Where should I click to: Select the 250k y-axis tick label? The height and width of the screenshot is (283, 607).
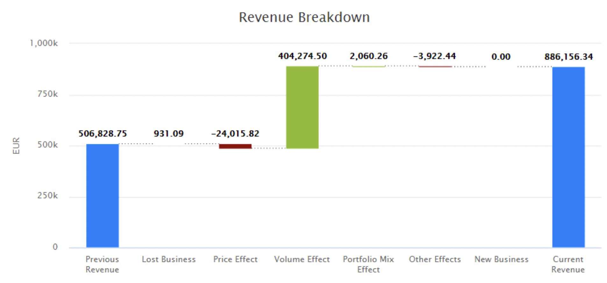47,196
